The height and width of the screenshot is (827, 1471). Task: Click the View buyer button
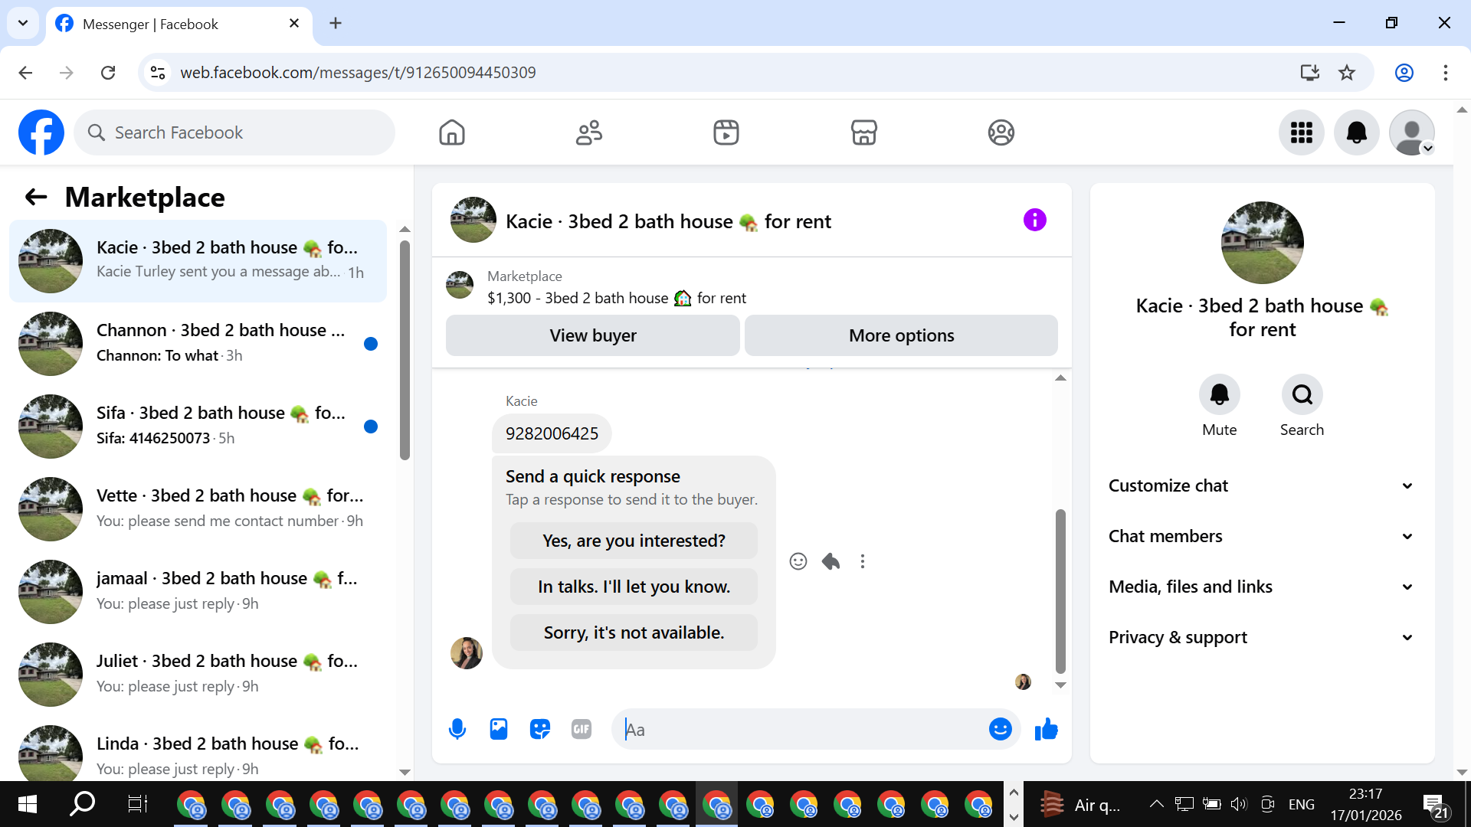tap(592, 335)
